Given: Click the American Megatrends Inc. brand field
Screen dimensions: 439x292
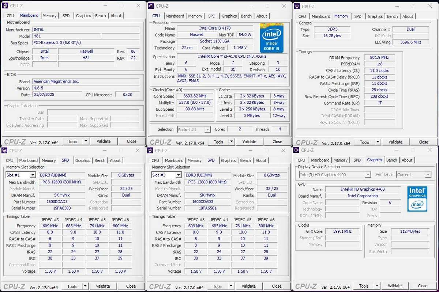Looking at the screenshot, I should point(86,81).
